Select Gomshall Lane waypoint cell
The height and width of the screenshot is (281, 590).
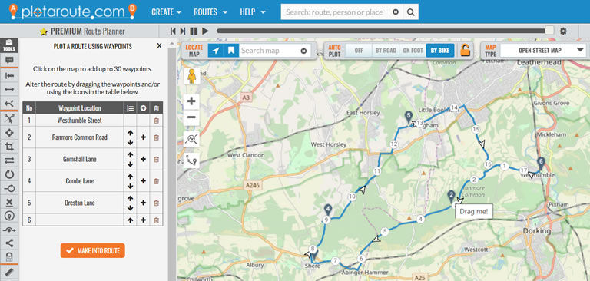(80, 159)
